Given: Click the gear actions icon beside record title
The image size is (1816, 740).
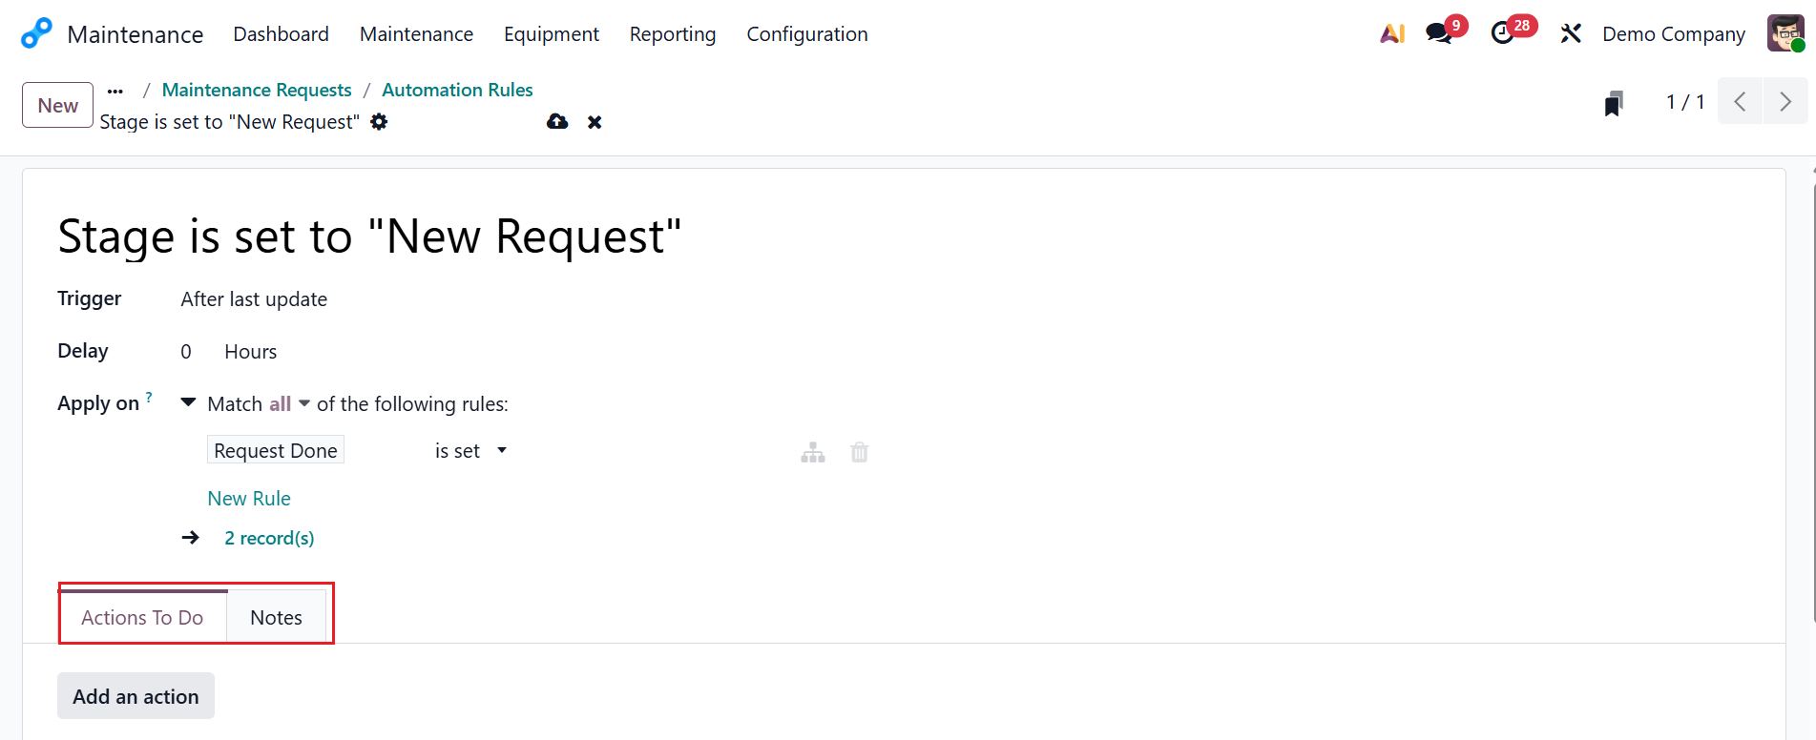Looking at the screenshot, I should click(379, 122).
